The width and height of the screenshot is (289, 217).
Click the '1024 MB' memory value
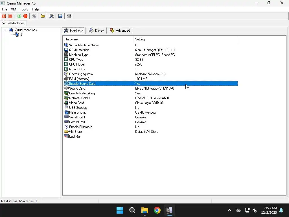click(x=141, y=79)
